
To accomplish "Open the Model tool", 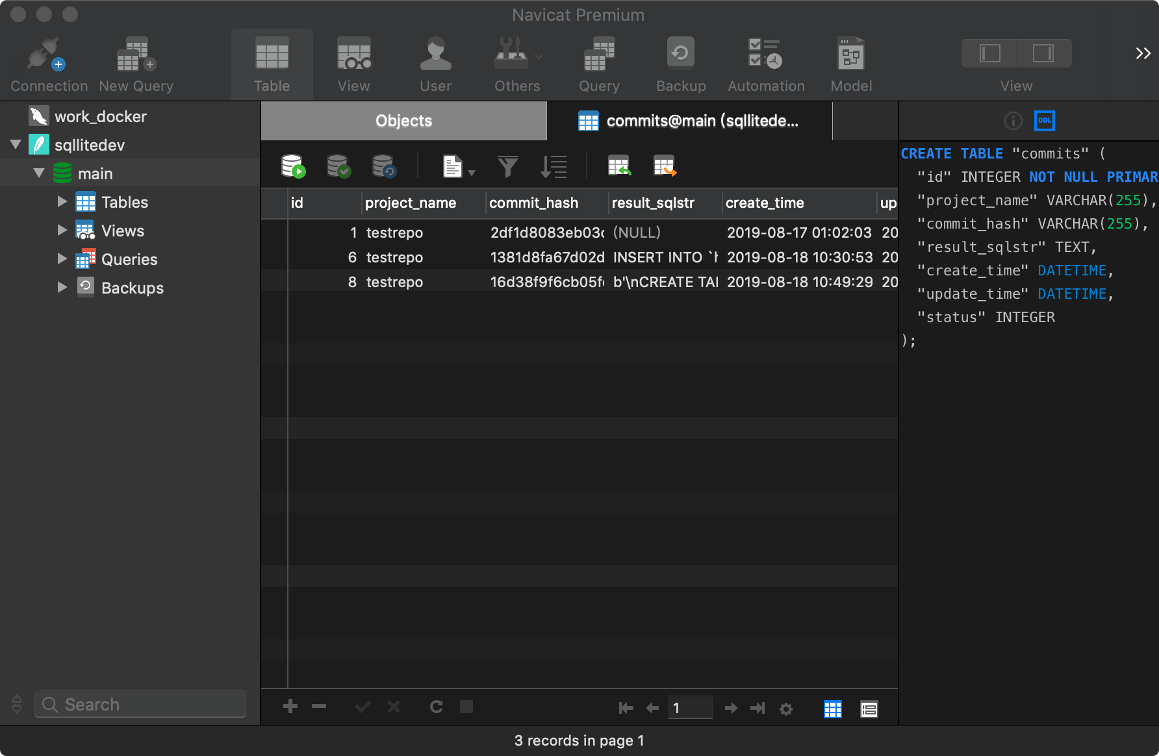I will tap(850, 62).
